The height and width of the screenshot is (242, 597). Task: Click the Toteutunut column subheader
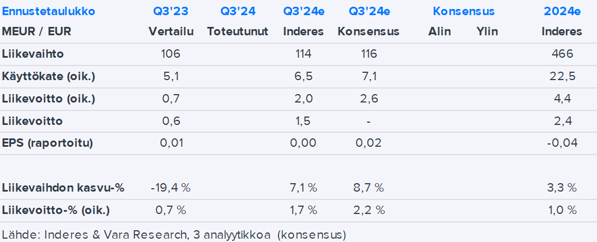[238, 31]
